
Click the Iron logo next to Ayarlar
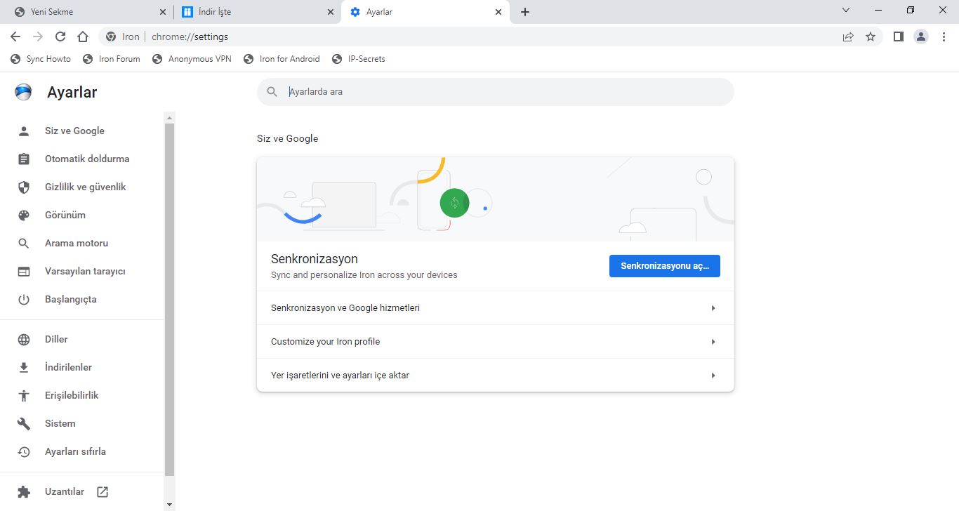point(23,92)
